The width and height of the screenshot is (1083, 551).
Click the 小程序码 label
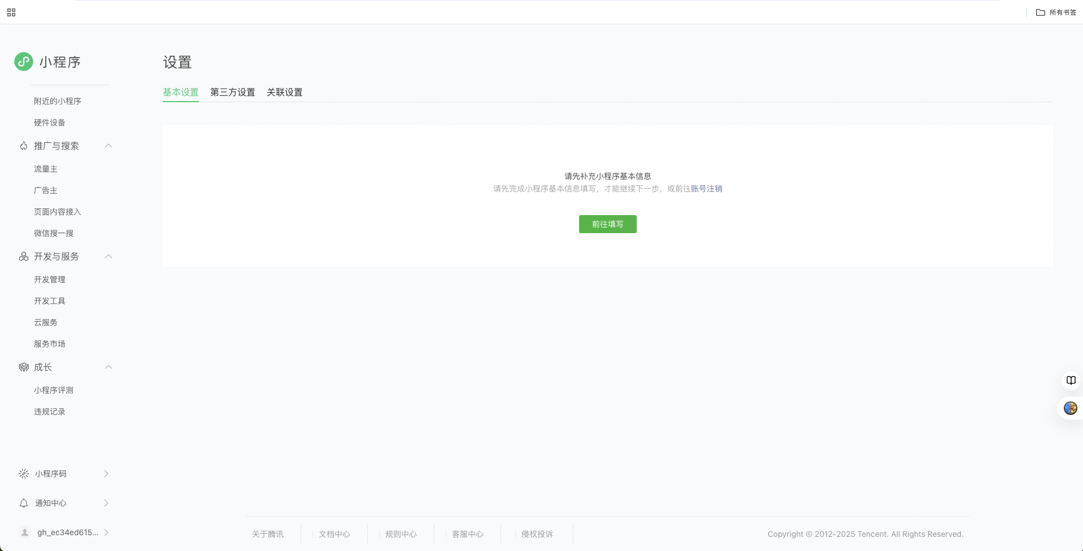coord(51,474)
